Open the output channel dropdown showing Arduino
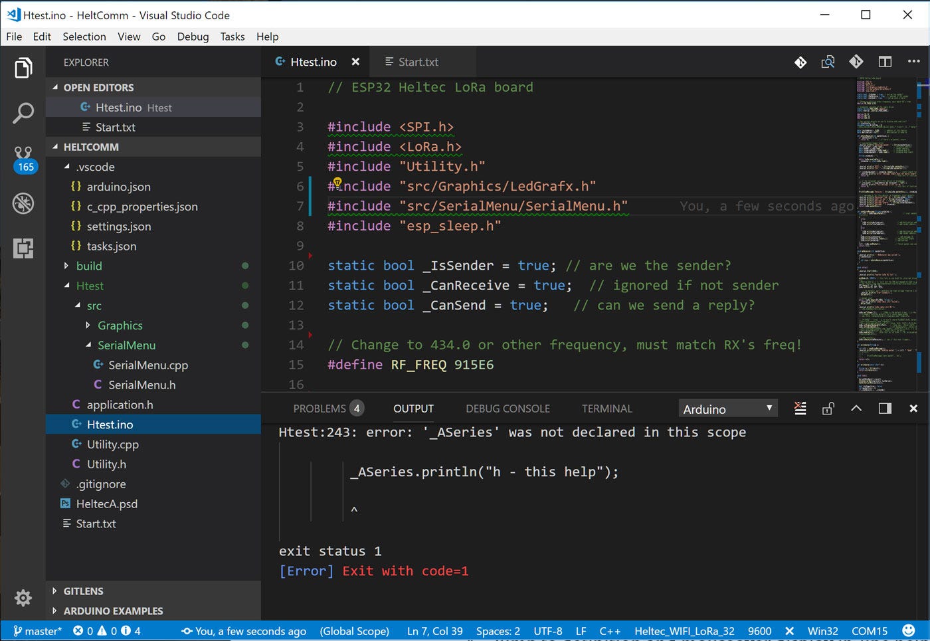This screenshot has width=930, height=641. 727,408
